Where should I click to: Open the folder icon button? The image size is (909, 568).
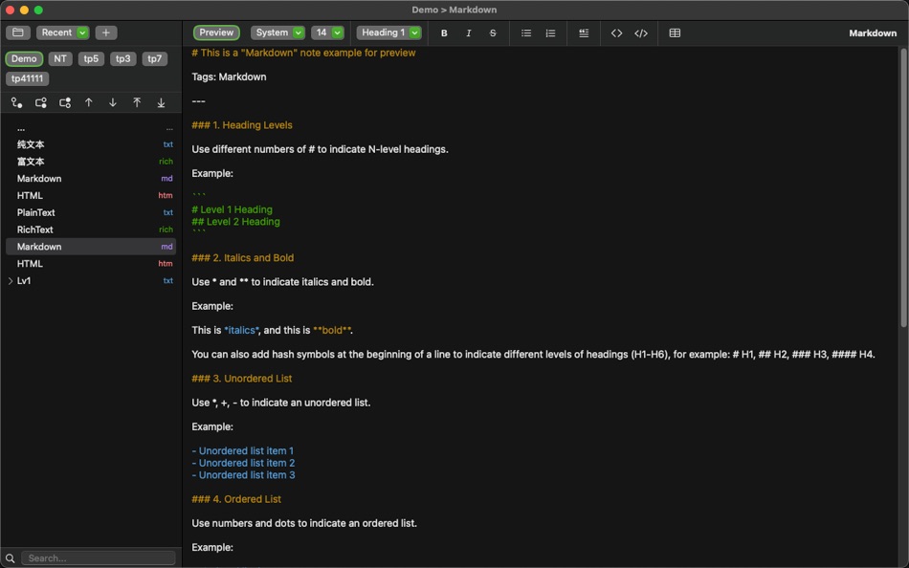coord(18,33)
